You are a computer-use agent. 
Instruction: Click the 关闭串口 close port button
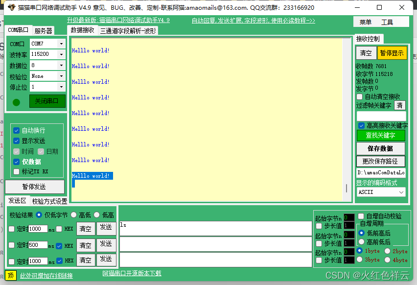point(47,100)
